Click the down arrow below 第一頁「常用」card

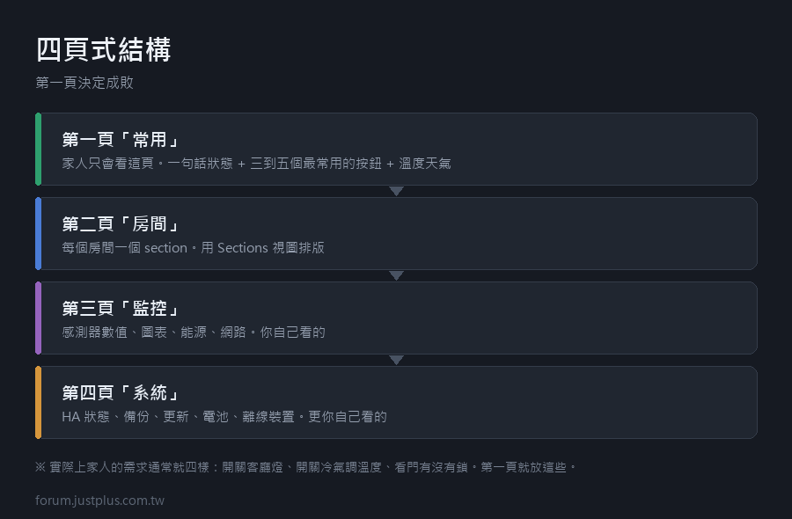(x=397, y=191)
